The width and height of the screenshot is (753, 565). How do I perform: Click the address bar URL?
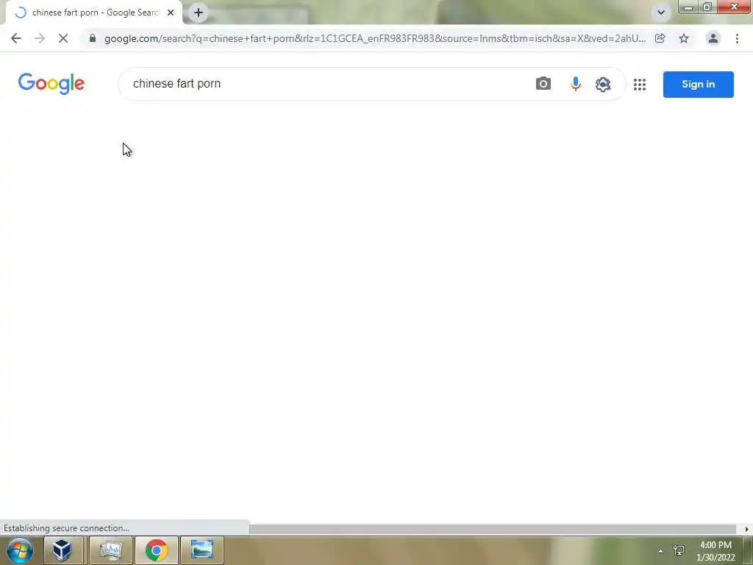374,38
